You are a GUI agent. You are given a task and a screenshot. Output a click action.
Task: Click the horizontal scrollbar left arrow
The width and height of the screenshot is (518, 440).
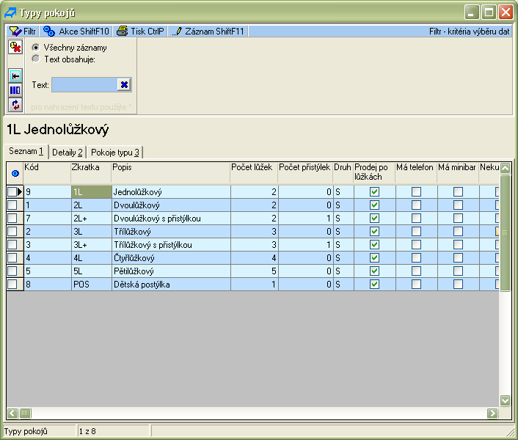(12, 413)
